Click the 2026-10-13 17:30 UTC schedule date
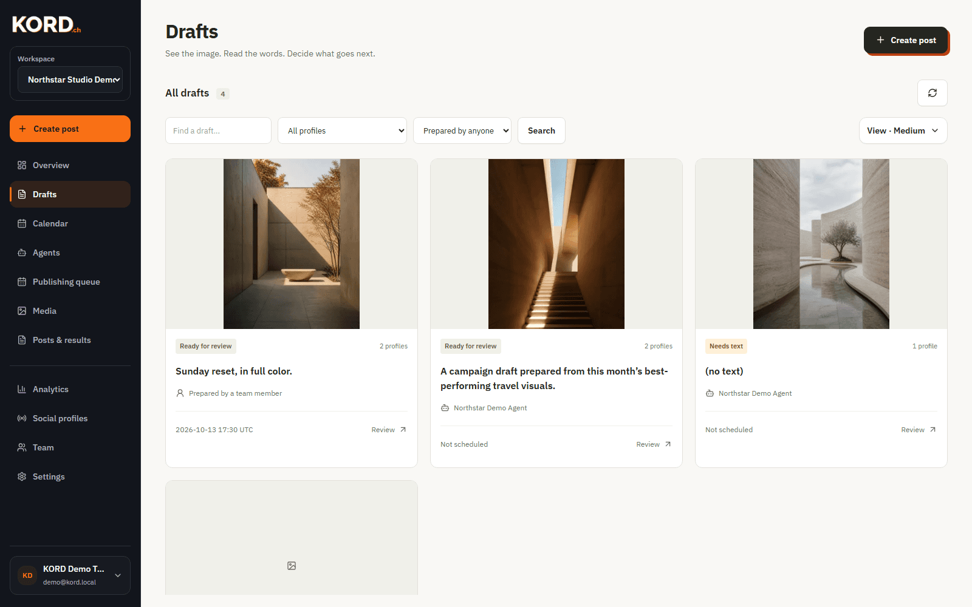 (214, 430)
